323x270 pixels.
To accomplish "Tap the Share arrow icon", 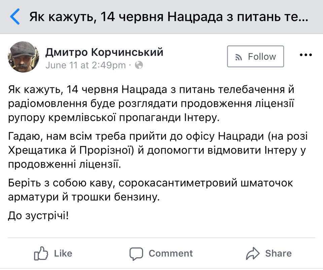I will pos(253,253).
